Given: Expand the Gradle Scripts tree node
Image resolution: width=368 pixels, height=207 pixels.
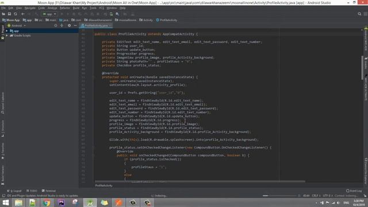Looking at the screenshot, I should (x=7, y=36).
